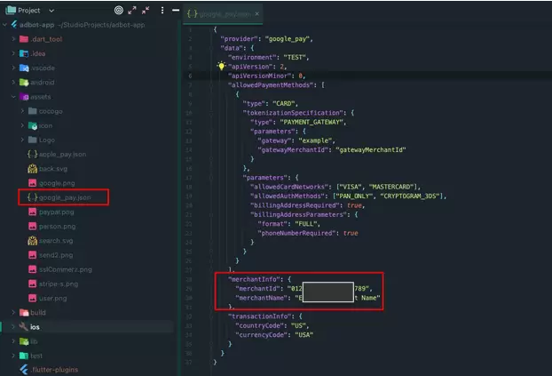The height and width of the screenshot is (376, 552).
Task: Expand the build folder
Action: pos(13,312)
